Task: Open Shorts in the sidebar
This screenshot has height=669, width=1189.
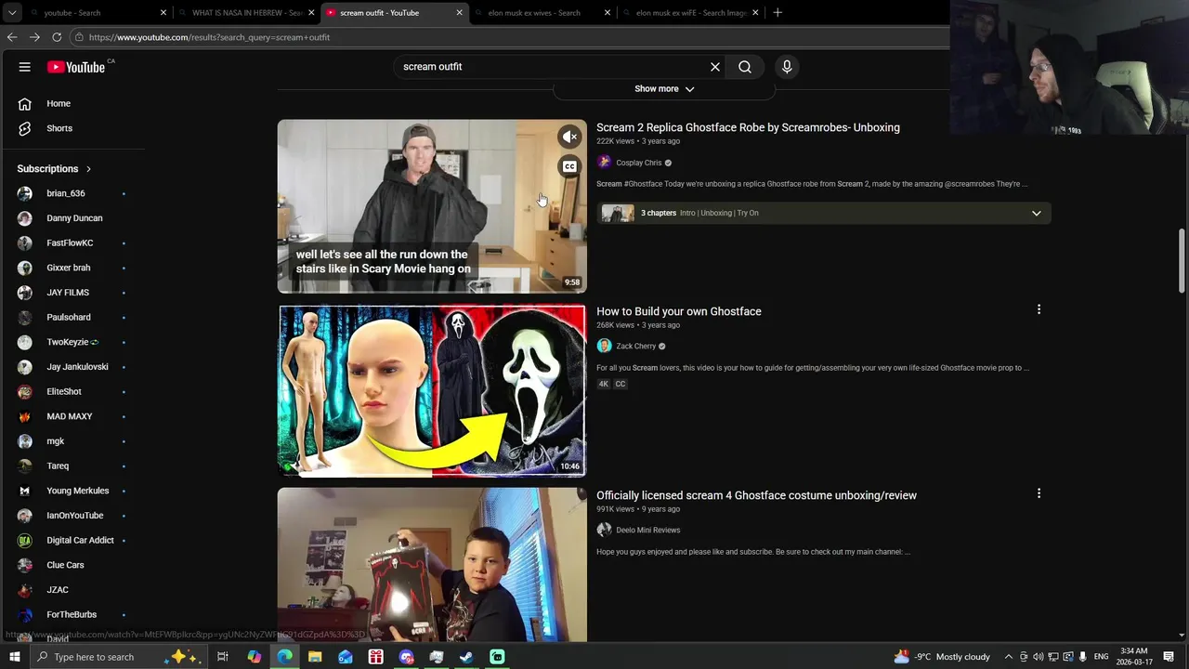Action: [x=58, y=128]
